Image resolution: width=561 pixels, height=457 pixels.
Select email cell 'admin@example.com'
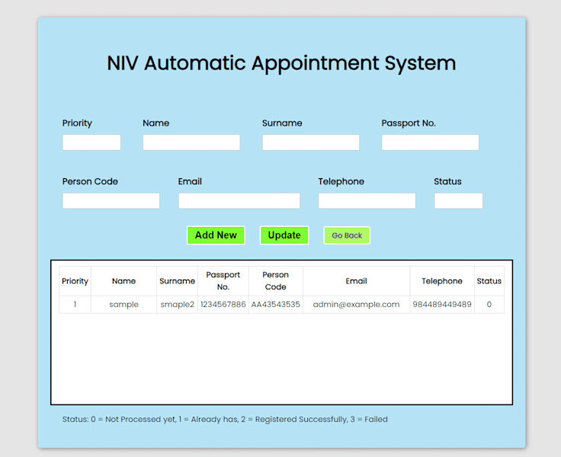[x=357, y=305]
